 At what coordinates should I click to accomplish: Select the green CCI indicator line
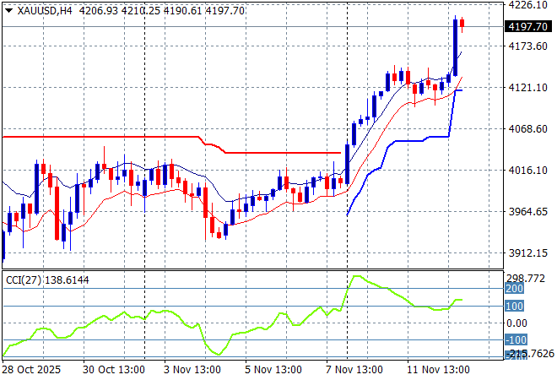[x=233, y=316]
